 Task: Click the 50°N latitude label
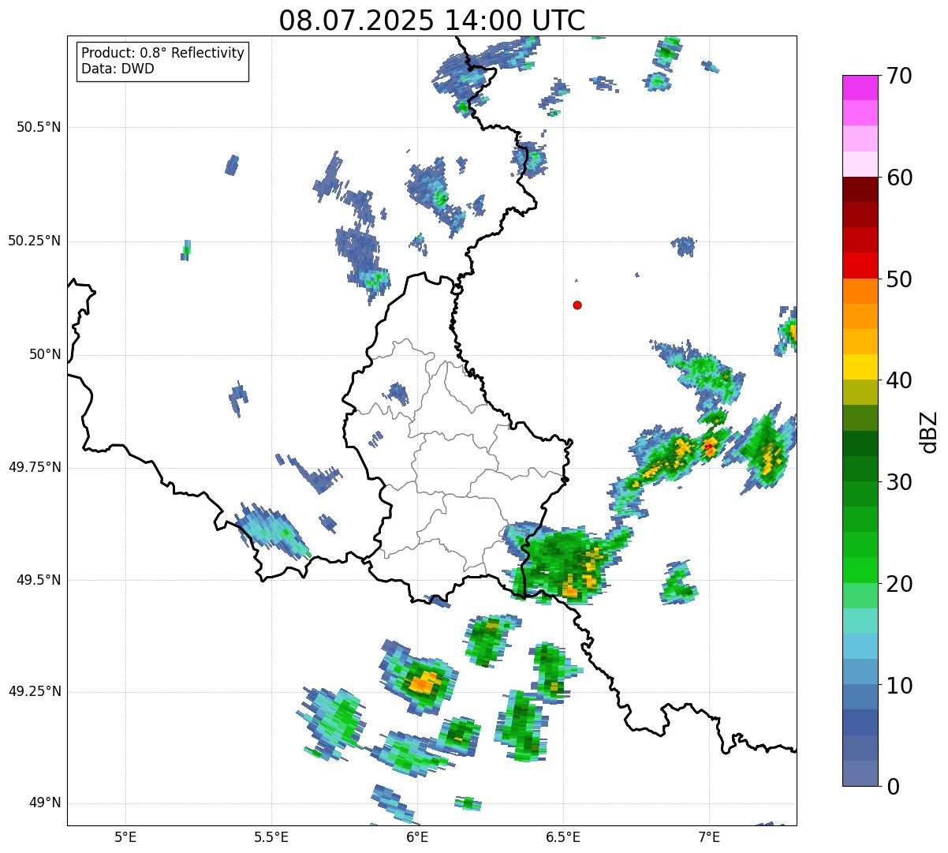(x=45, y=354)
